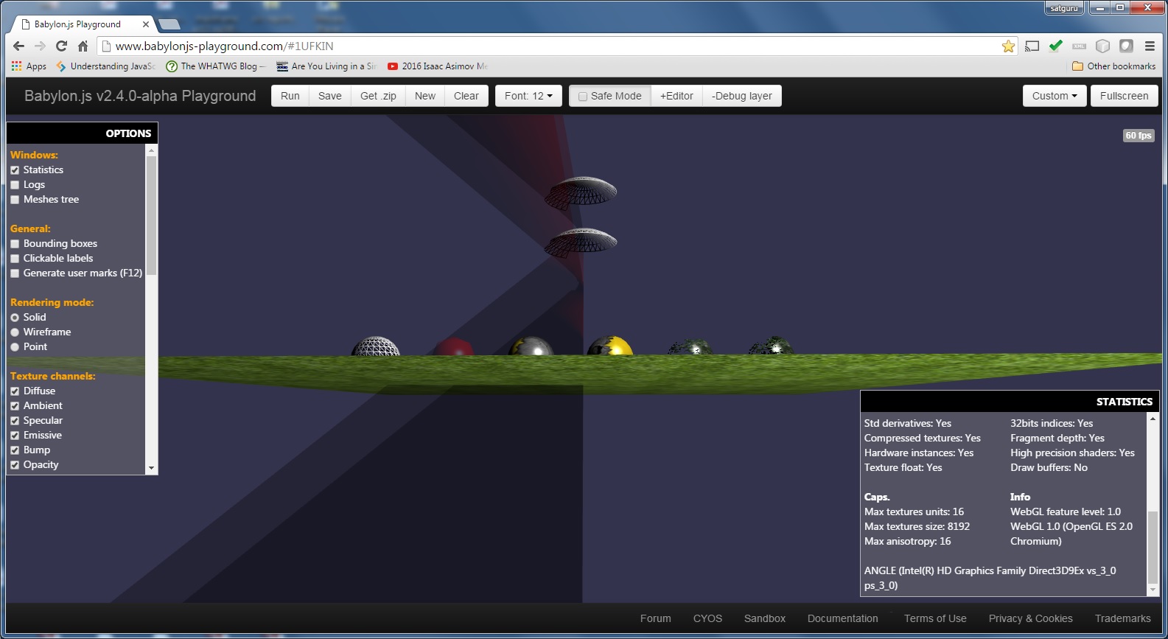The image size is (1168, 639).
Task: Enable Clickable labels option
Action: click(15, 259)
